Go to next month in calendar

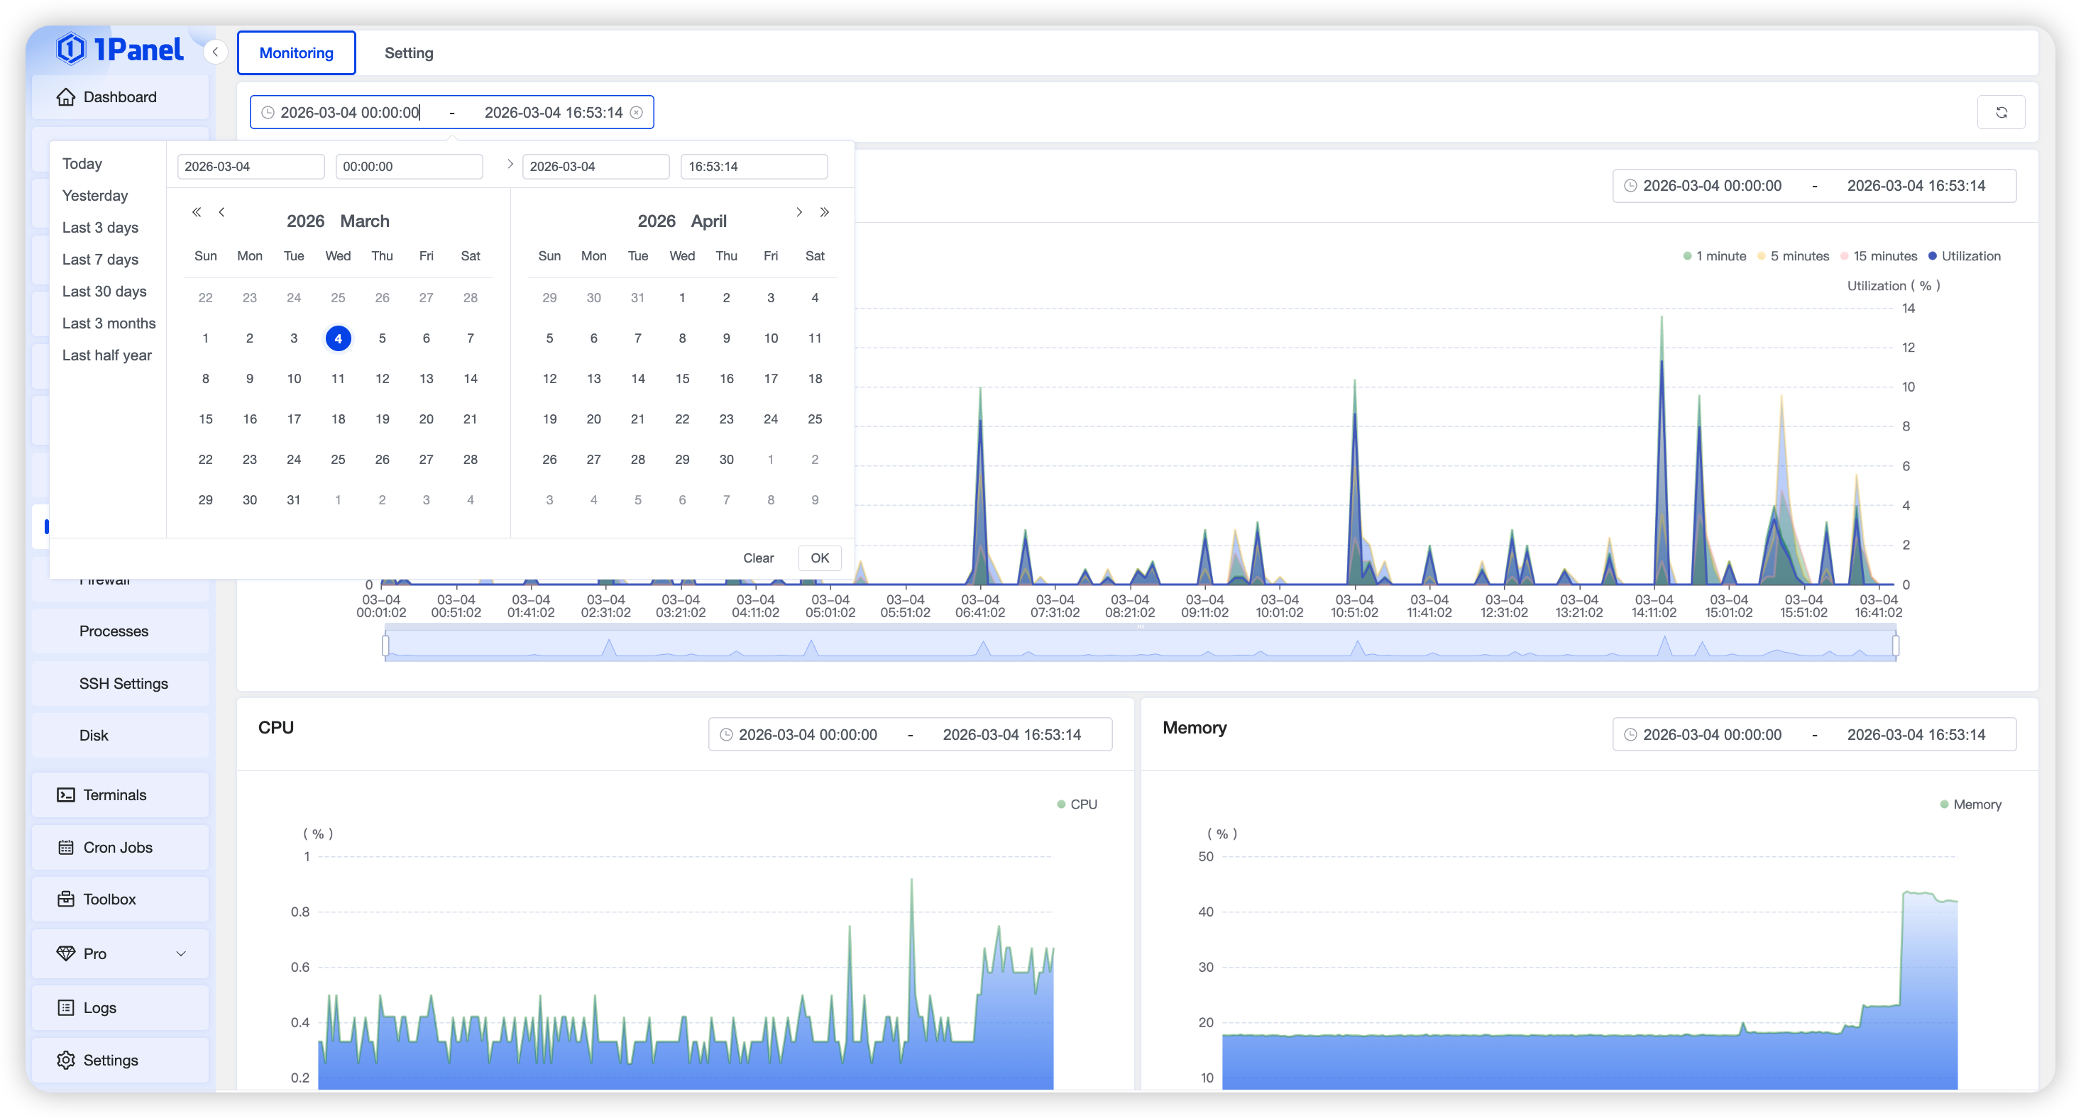(x=799, y=212)
